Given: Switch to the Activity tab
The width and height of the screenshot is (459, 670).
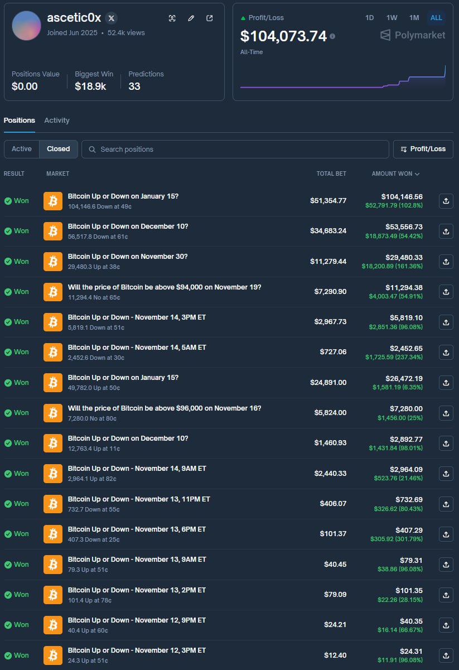Looking at the screenshot, I should coord(57,120).
